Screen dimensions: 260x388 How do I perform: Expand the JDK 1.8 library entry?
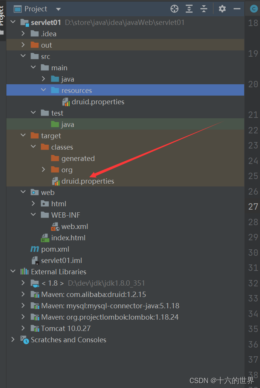tap(23, 283)
